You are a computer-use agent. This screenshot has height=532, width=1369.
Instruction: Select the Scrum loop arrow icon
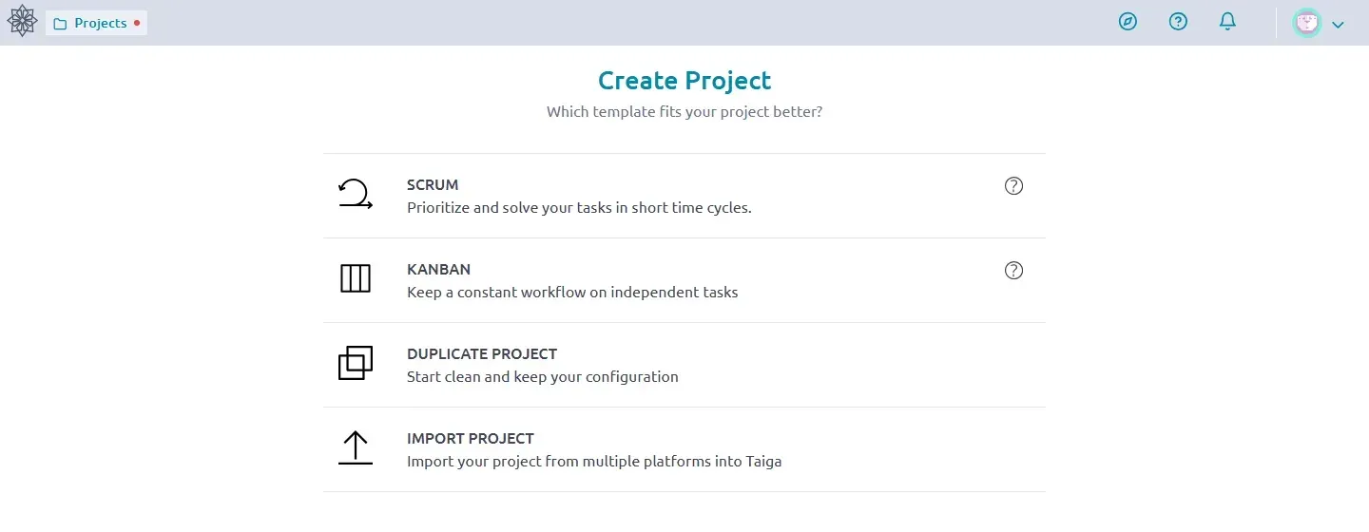click(356, 195)
